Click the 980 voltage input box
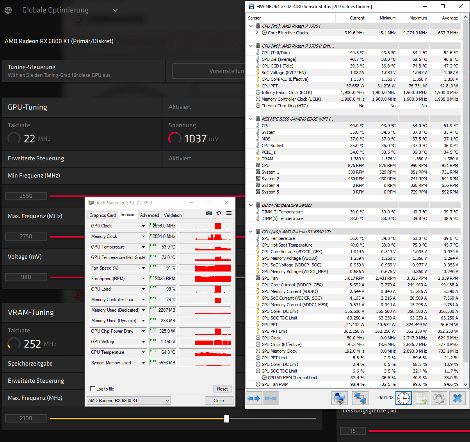This screenshot has height=442, width=470. tap(26, 277)
